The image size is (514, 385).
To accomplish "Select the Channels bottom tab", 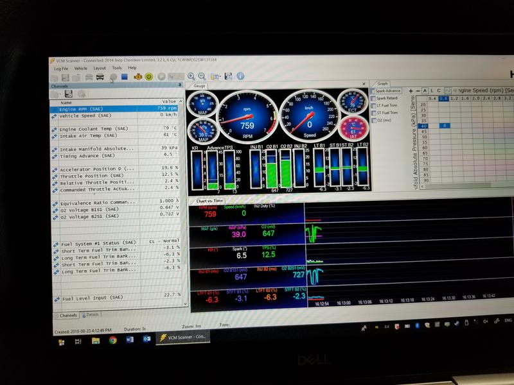I will tap(68, 315).
